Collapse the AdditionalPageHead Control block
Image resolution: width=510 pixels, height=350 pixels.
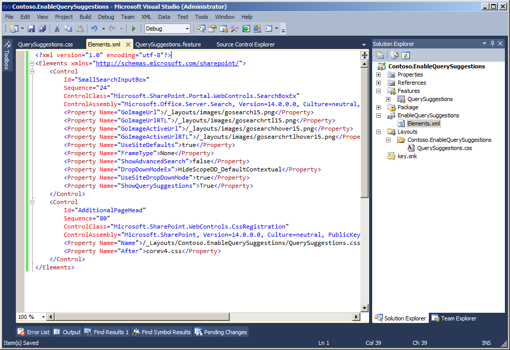click(32, 202)
